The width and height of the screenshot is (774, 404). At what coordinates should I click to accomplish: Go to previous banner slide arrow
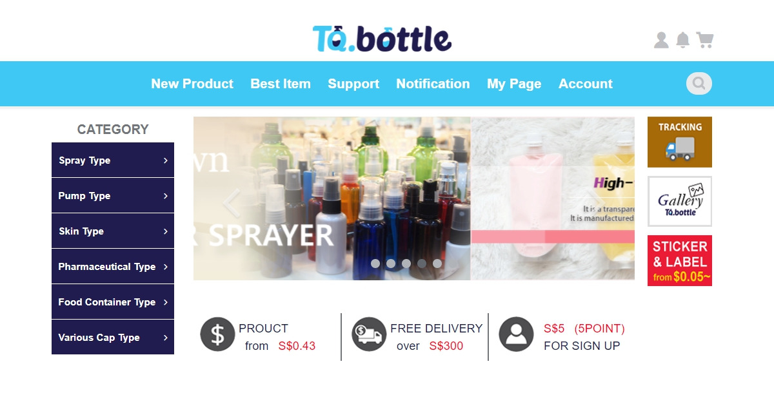pyautogui.click(x=231, y=203)
